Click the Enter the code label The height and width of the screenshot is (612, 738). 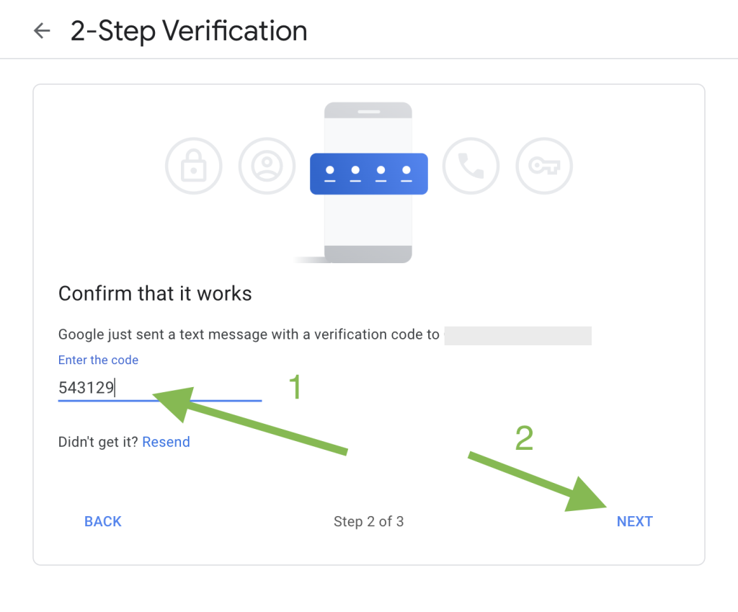coord(98,360)
